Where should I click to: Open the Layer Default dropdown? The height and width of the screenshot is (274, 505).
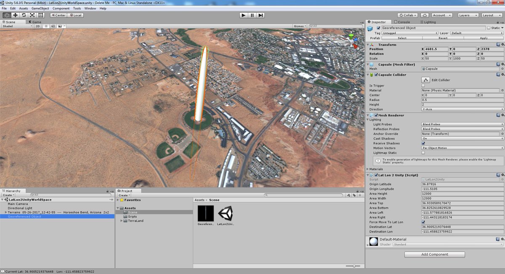click(x=477, y=33)
